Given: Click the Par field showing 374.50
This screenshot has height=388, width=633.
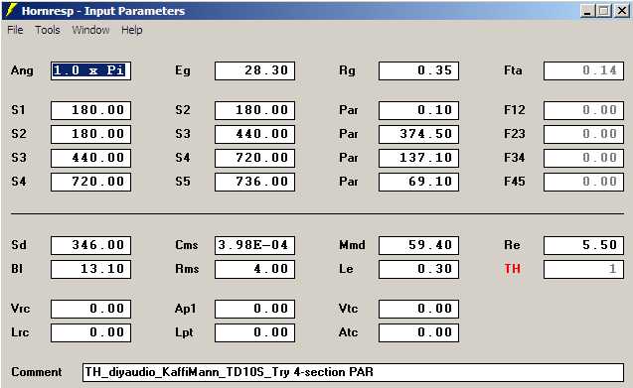Looking at the screenshot, I should pyautogui.click(x=418, y=134).
